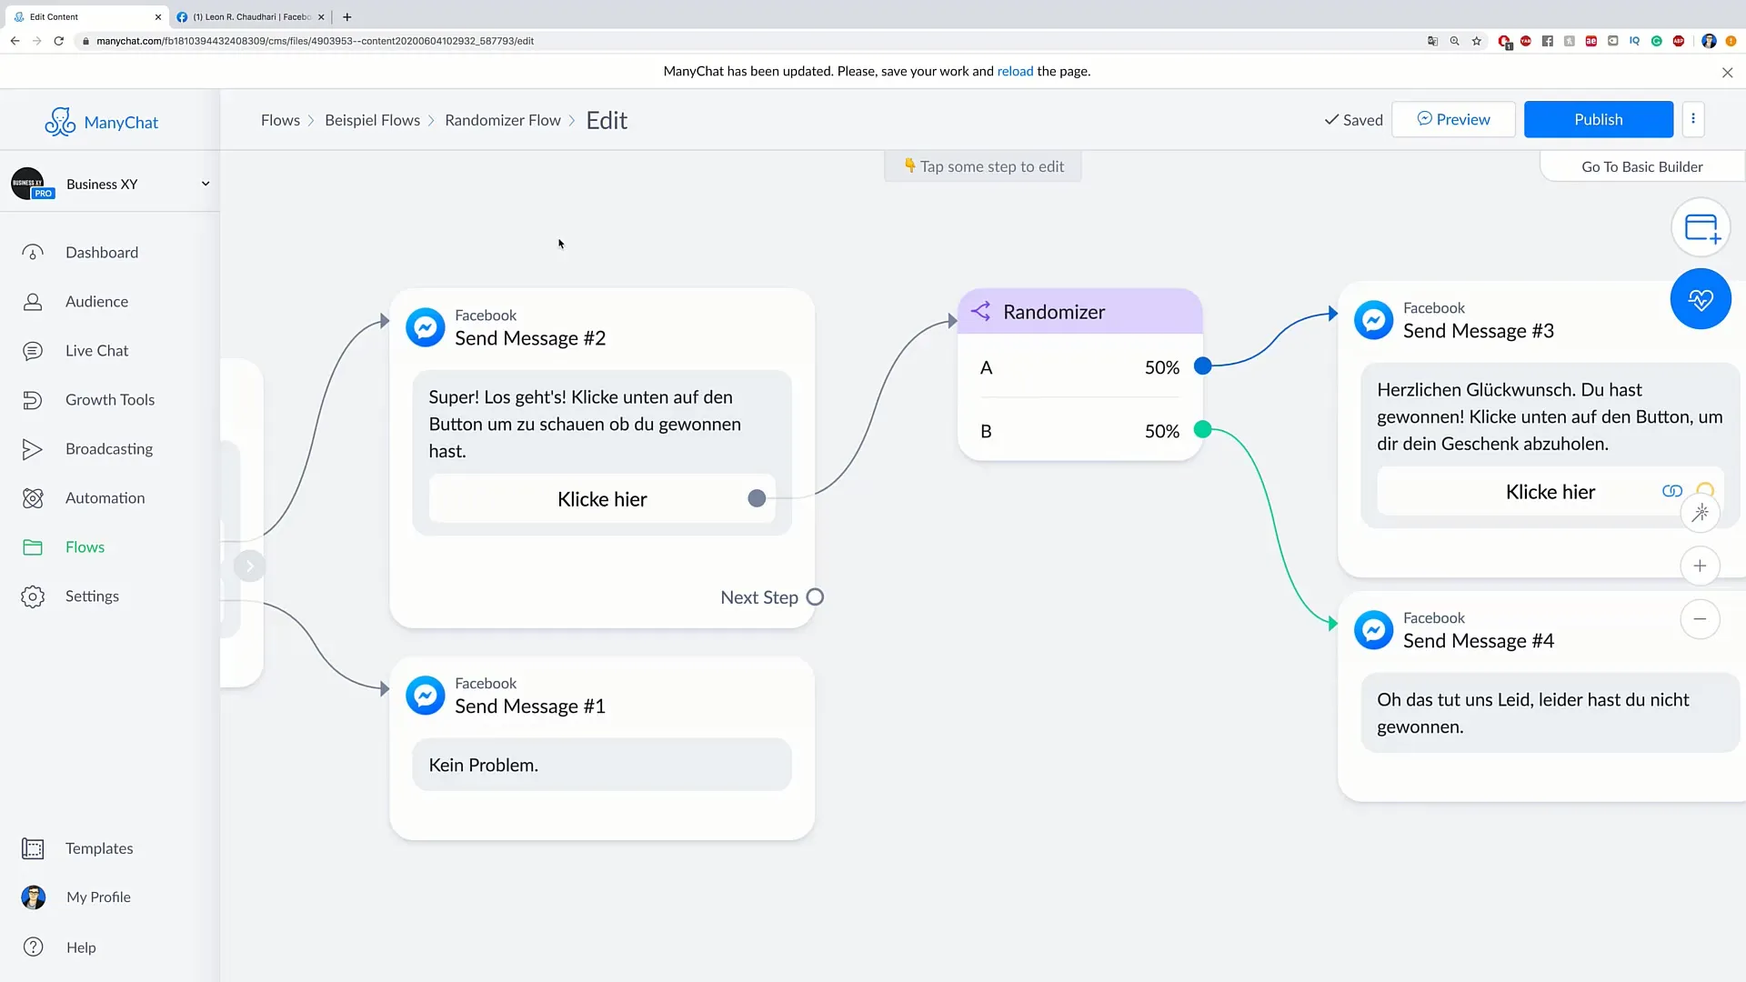Navigate to Growth Tools
Screen dimensions: 1746x982
coord(110,399)
